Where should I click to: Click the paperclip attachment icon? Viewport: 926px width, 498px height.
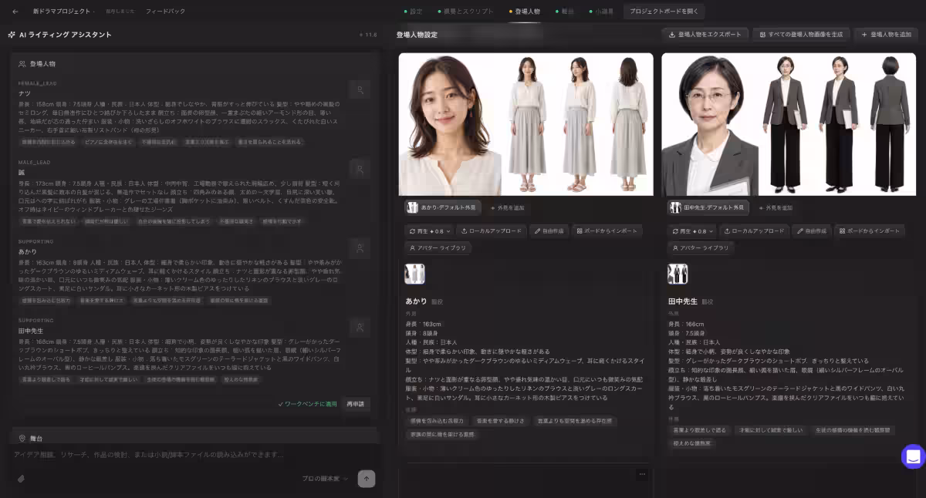point(21,479)
